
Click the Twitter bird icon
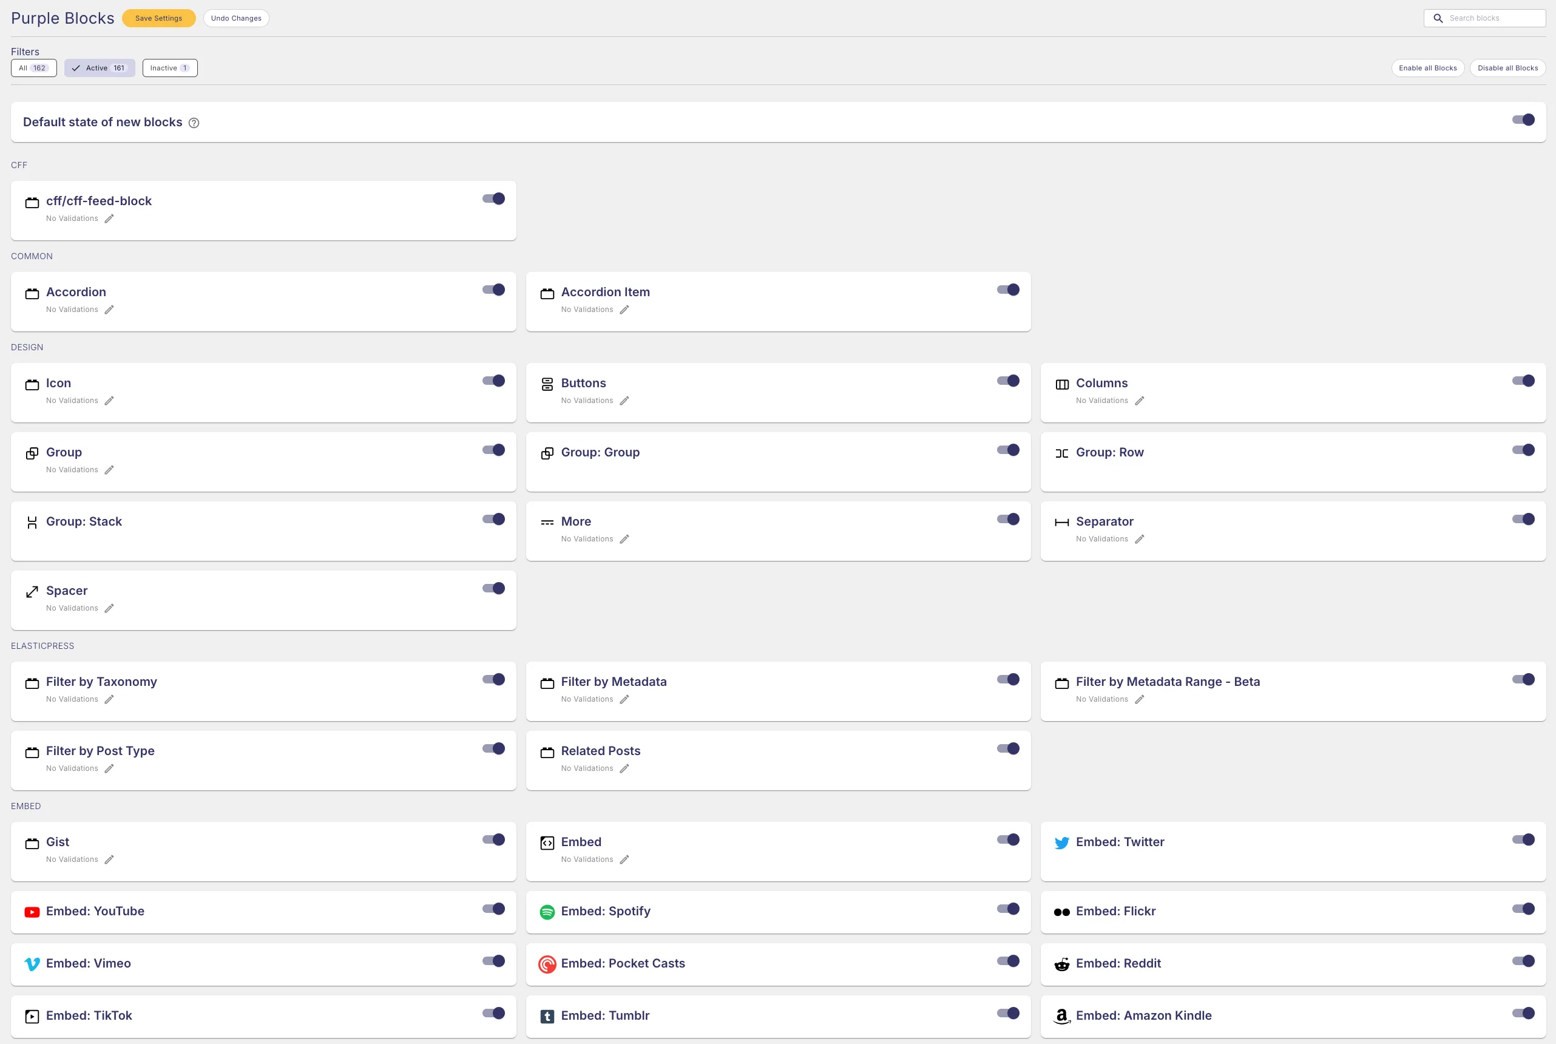(1062, 843)
